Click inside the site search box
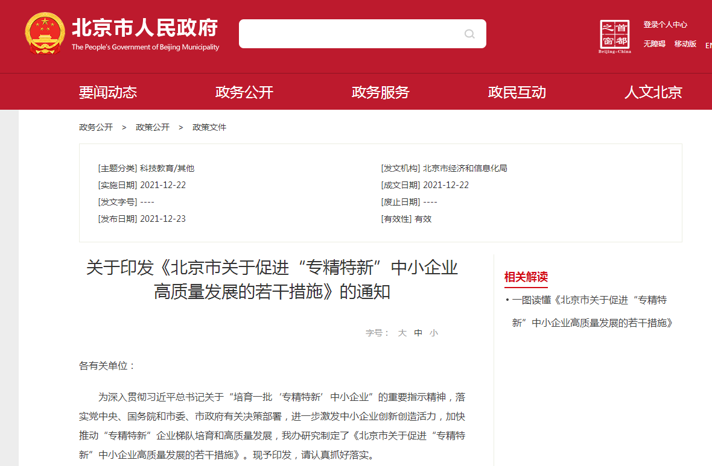The height and width of the screenshot is (466, 712). coord(363,34)
